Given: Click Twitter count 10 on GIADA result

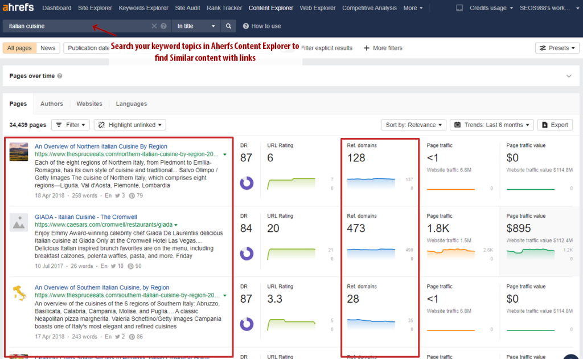Looking at the screenshot, I should pyautogui.click(x=117, y=266).
